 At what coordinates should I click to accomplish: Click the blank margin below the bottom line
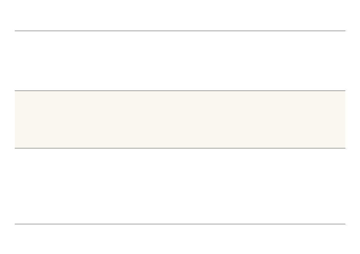(180, 239)
